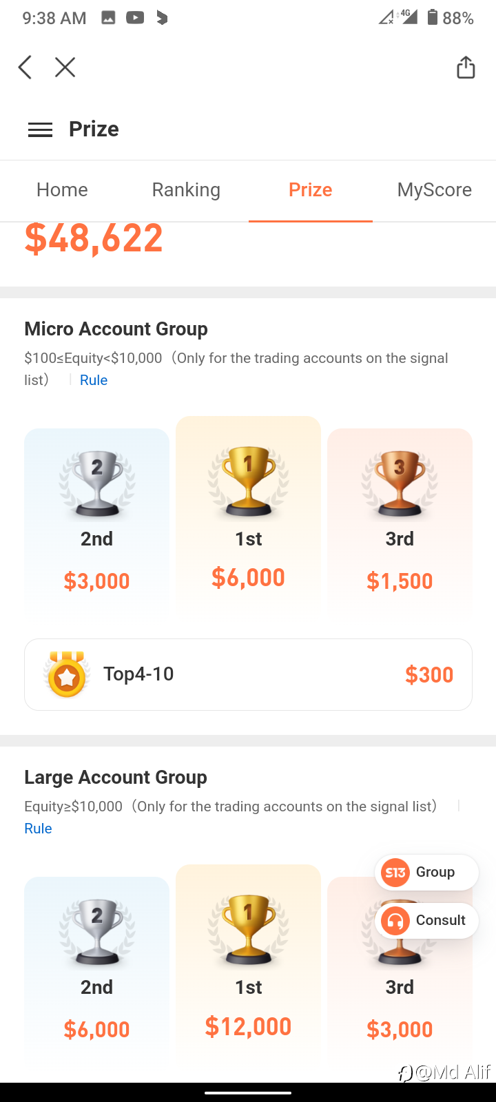
Task: Close the page with the X icon
Action: click(65, 67)
